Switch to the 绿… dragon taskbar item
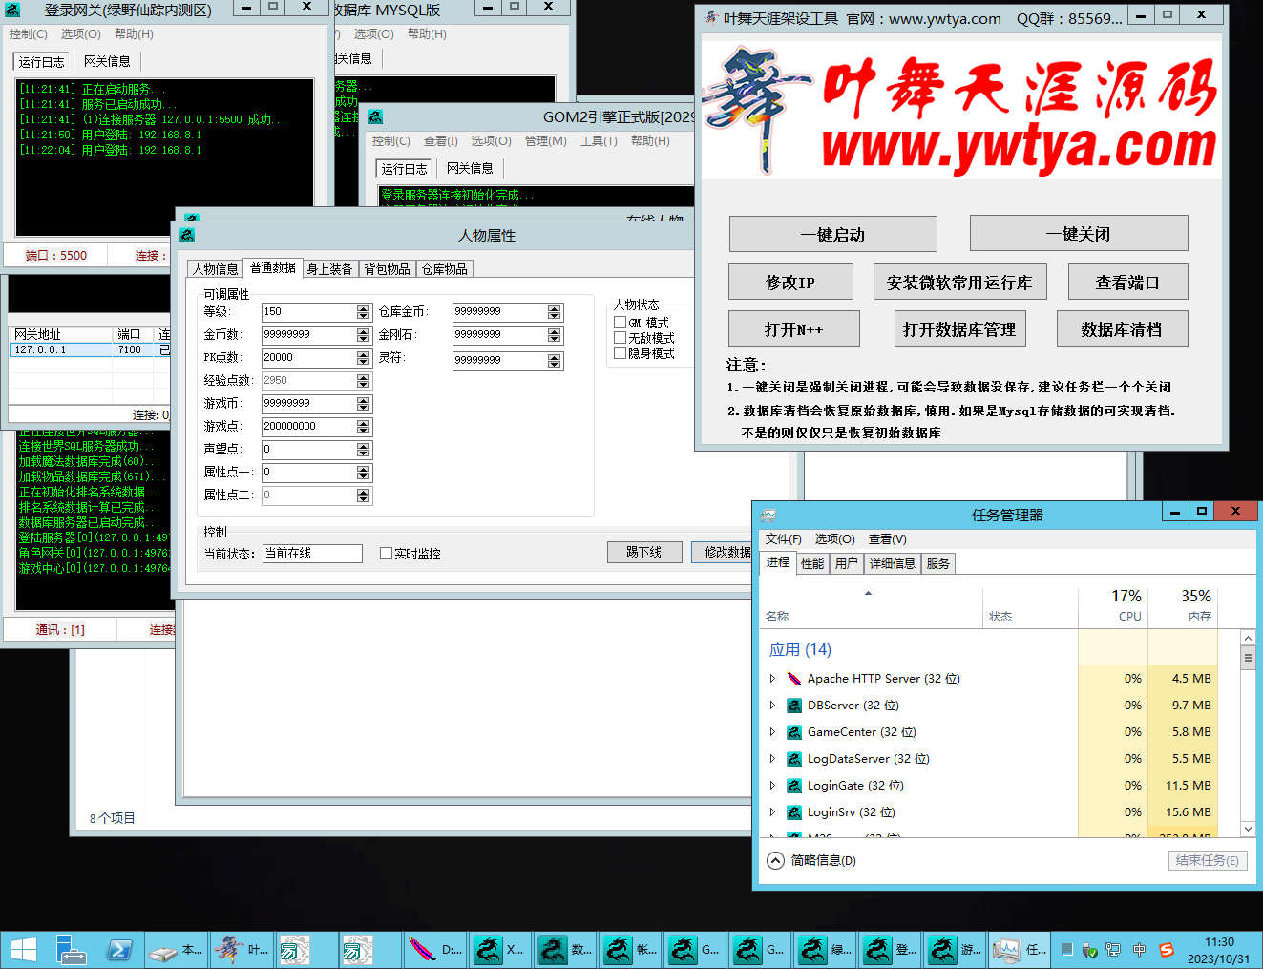1263x969 pixels. 826,950
